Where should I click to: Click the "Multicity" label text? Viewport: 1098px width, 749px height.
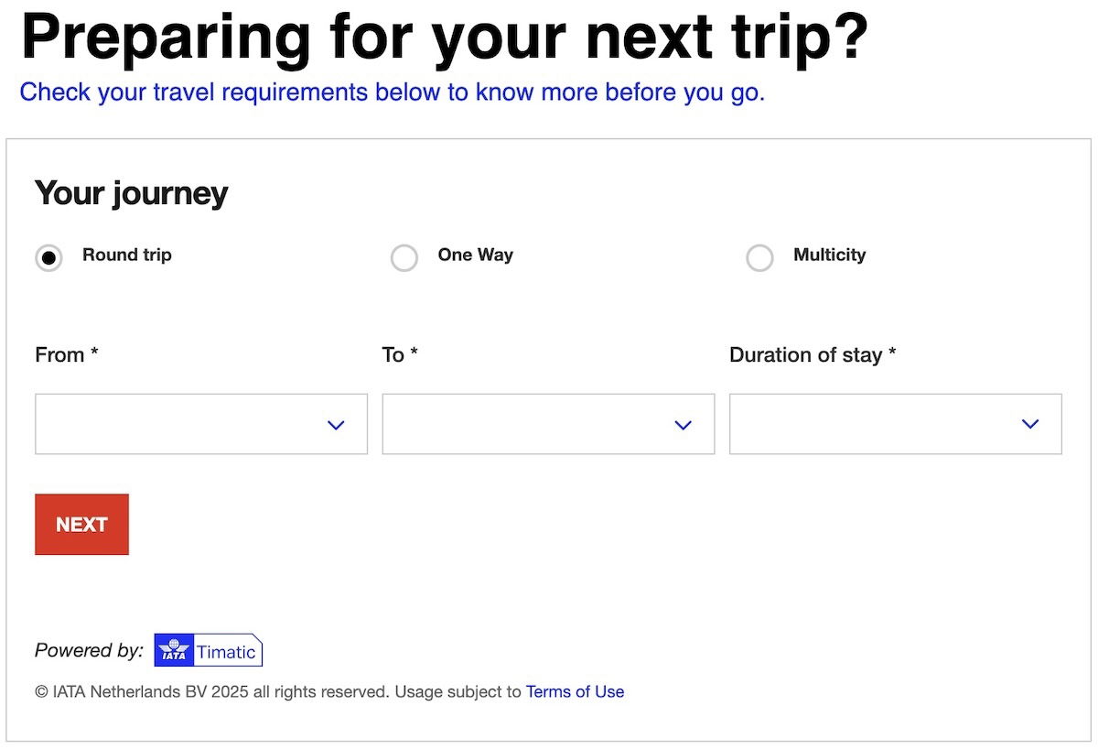coord(830,255)
